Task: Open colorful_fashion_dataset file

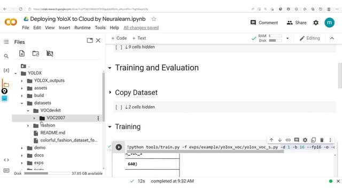Action: point(69,140)
